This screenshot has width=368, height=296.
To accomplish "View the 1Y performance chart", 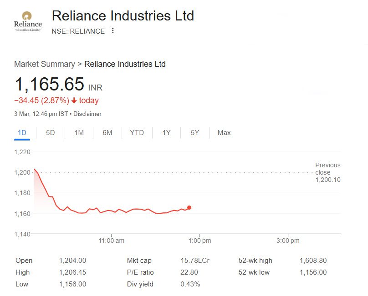I will click(x=166, y=133).
